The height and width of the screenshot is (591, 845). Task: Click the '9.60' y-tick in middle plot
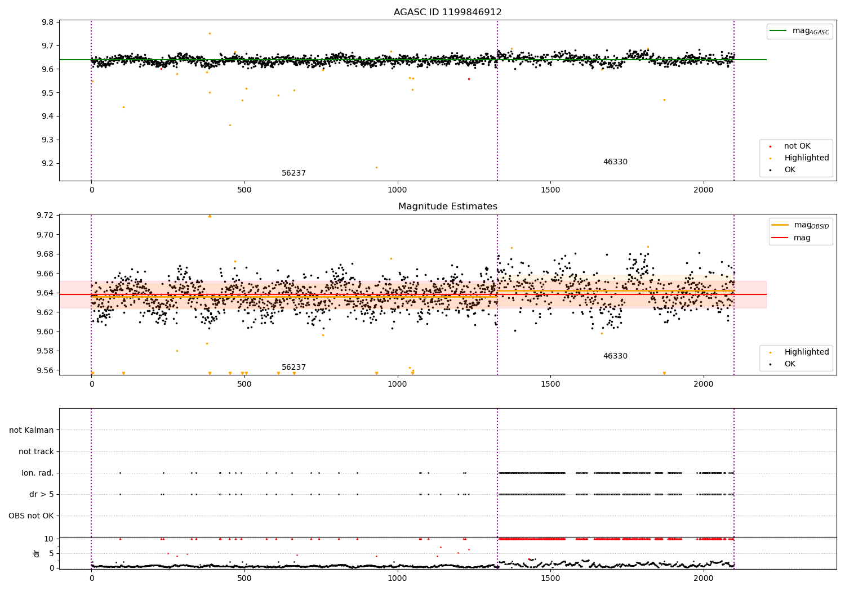pos(46,332)
